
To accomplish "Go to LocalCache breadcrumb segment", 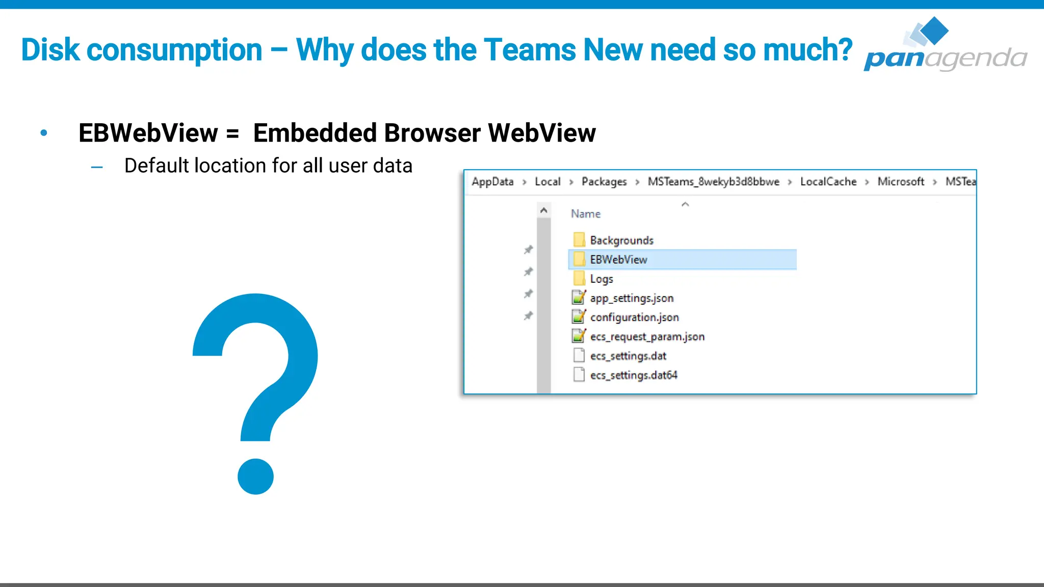I will (x=828, y=181).
